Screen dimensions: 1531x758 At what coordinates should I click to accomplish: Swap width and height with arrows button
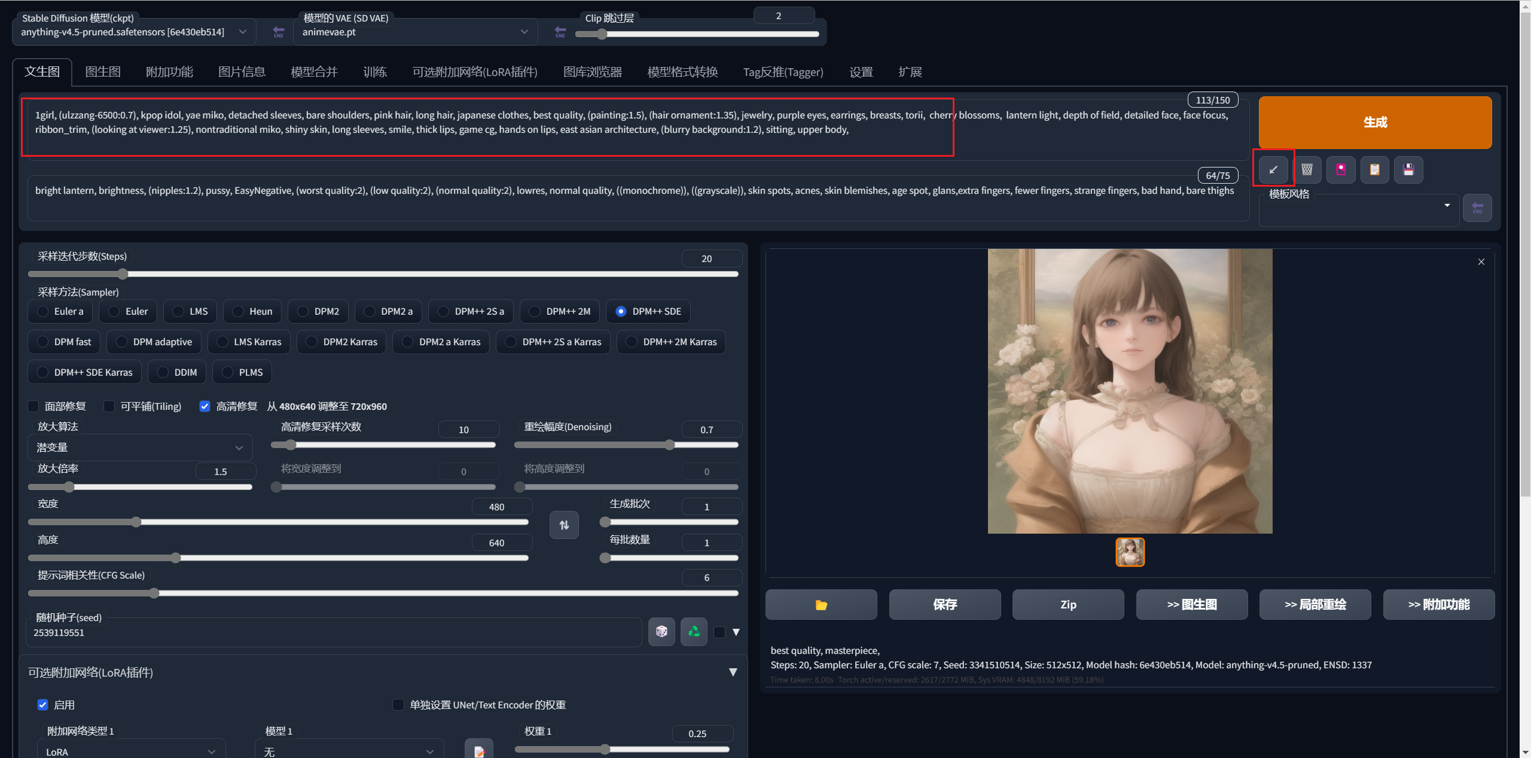click(x=564, y=525)
